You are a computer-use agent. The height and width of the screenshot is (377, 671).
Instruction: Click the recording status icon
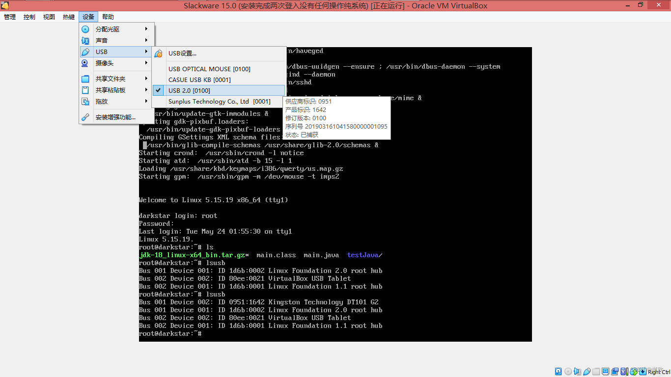tap(615, 371)
